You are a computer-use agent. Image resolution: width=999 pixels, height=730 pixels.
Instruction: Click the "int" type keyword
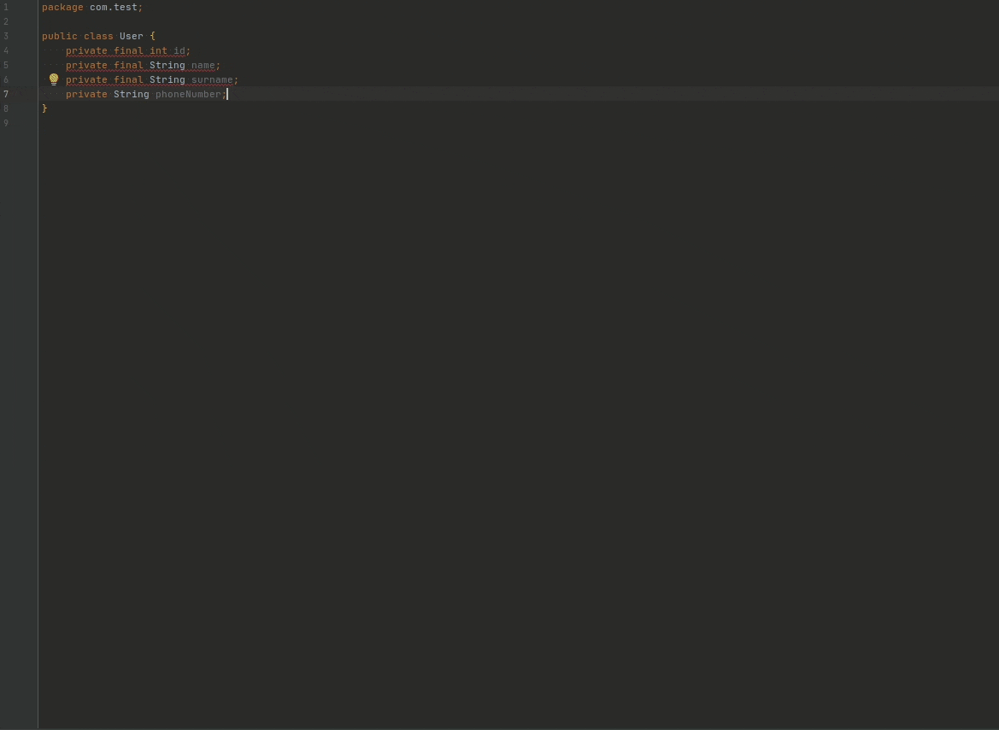point(158,50)
